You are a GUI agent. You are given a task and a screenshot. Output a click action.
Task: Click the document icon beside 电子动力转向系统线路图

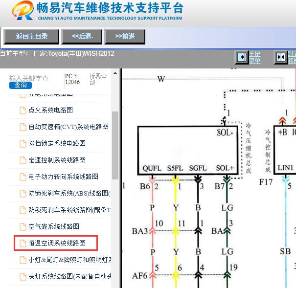click(23, 177)
